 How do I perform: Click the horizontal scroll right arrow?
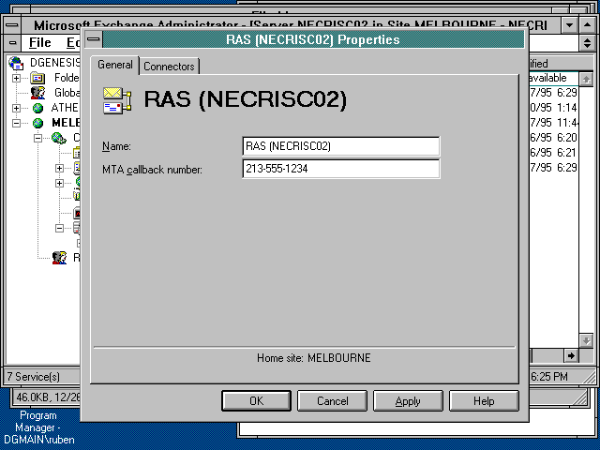(571, 356)
